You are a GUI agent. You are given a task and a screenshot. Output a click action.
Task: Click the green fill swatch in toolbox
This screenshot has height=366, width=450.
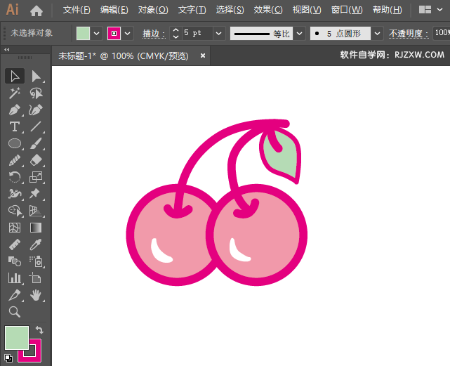click(16, 338)
